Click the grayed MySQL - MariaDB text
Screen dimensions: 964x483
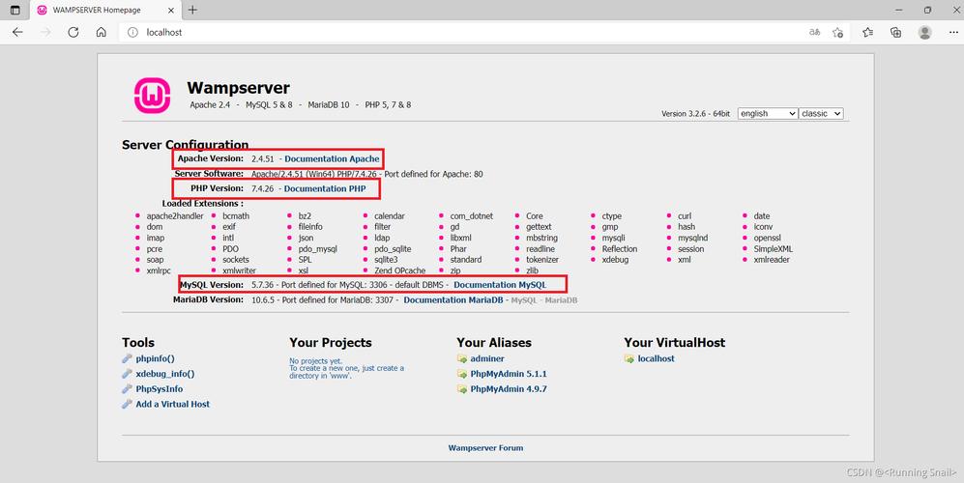544,299
